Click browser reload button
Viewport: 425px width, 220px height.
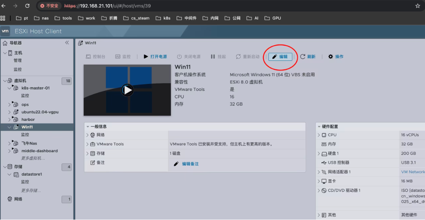pyautogui.click(x=27, y=6)
